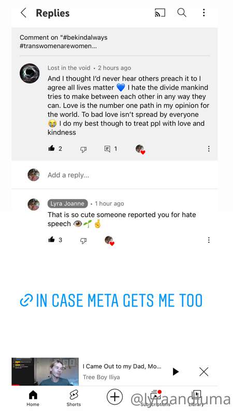Image resolution: width=233 pixels, height=415 pixels.
Task: Open the top bar three-dot menu
Action: (203, 12)
